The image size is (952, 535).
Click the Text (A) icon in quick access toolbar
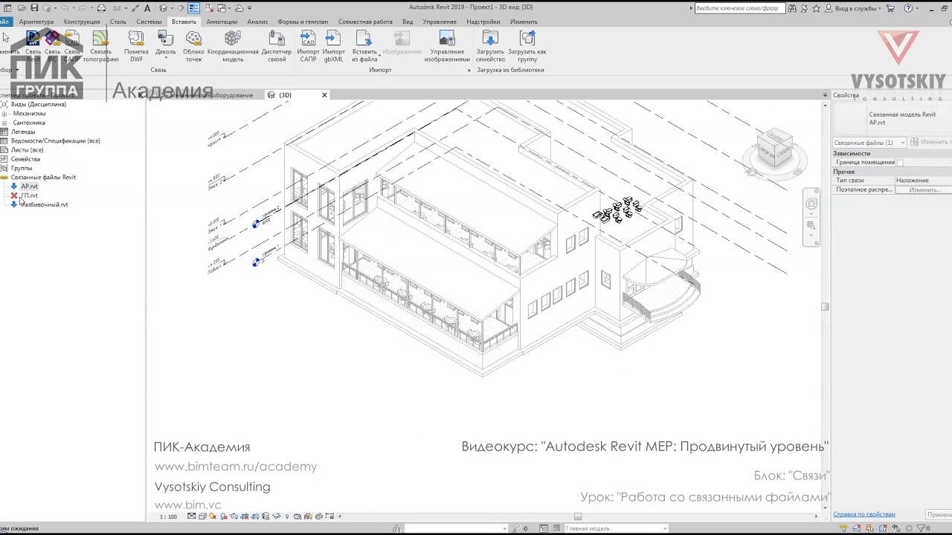[x=147, y=8]
